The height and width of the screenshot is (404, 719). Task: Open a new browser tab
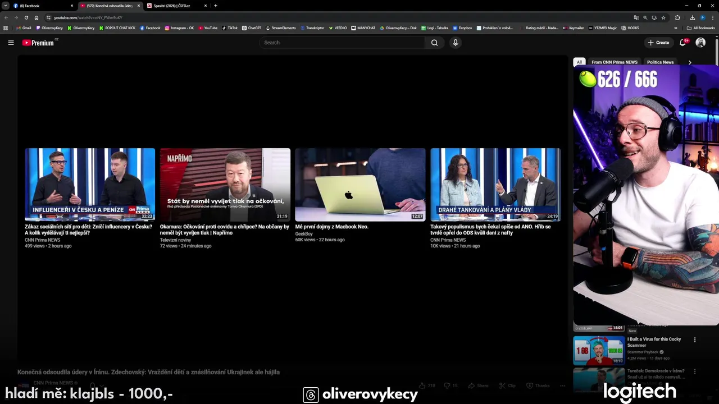[x=216, y=6]
